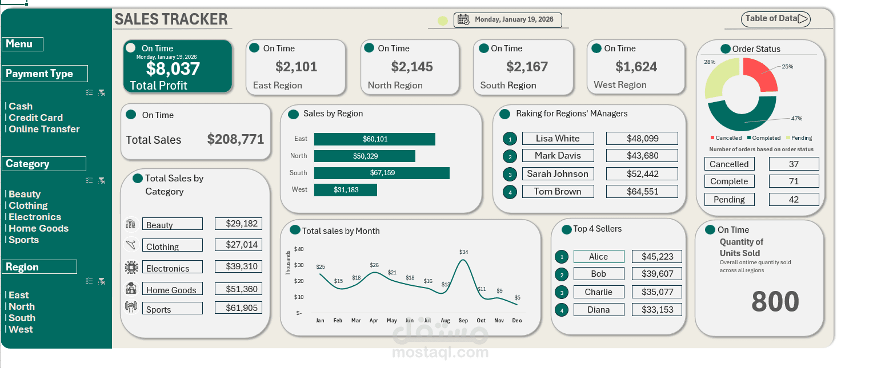The width and height of the screenshot is (881, 368).
Task: Clear the Region slicer filter
Action: pyautogui.click(x=102, y=281)
